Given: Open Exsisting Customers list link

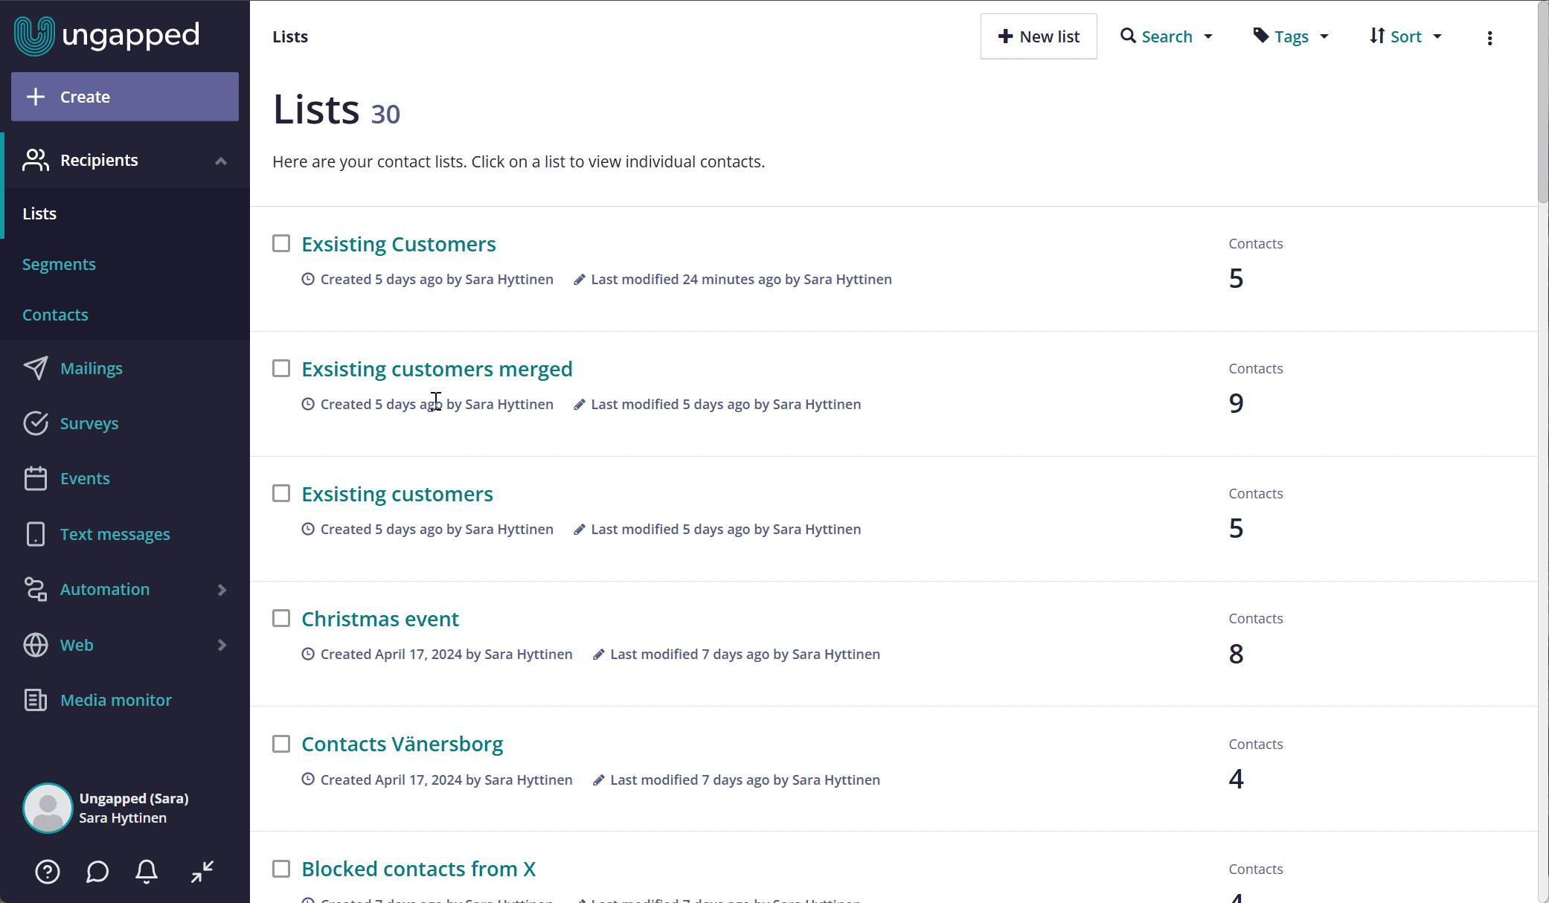Looking at the screenshot, I should pos(399,244).
